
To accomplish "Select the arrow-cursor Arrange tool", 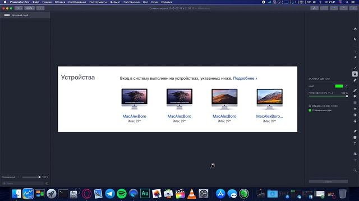I will (355, 39).
